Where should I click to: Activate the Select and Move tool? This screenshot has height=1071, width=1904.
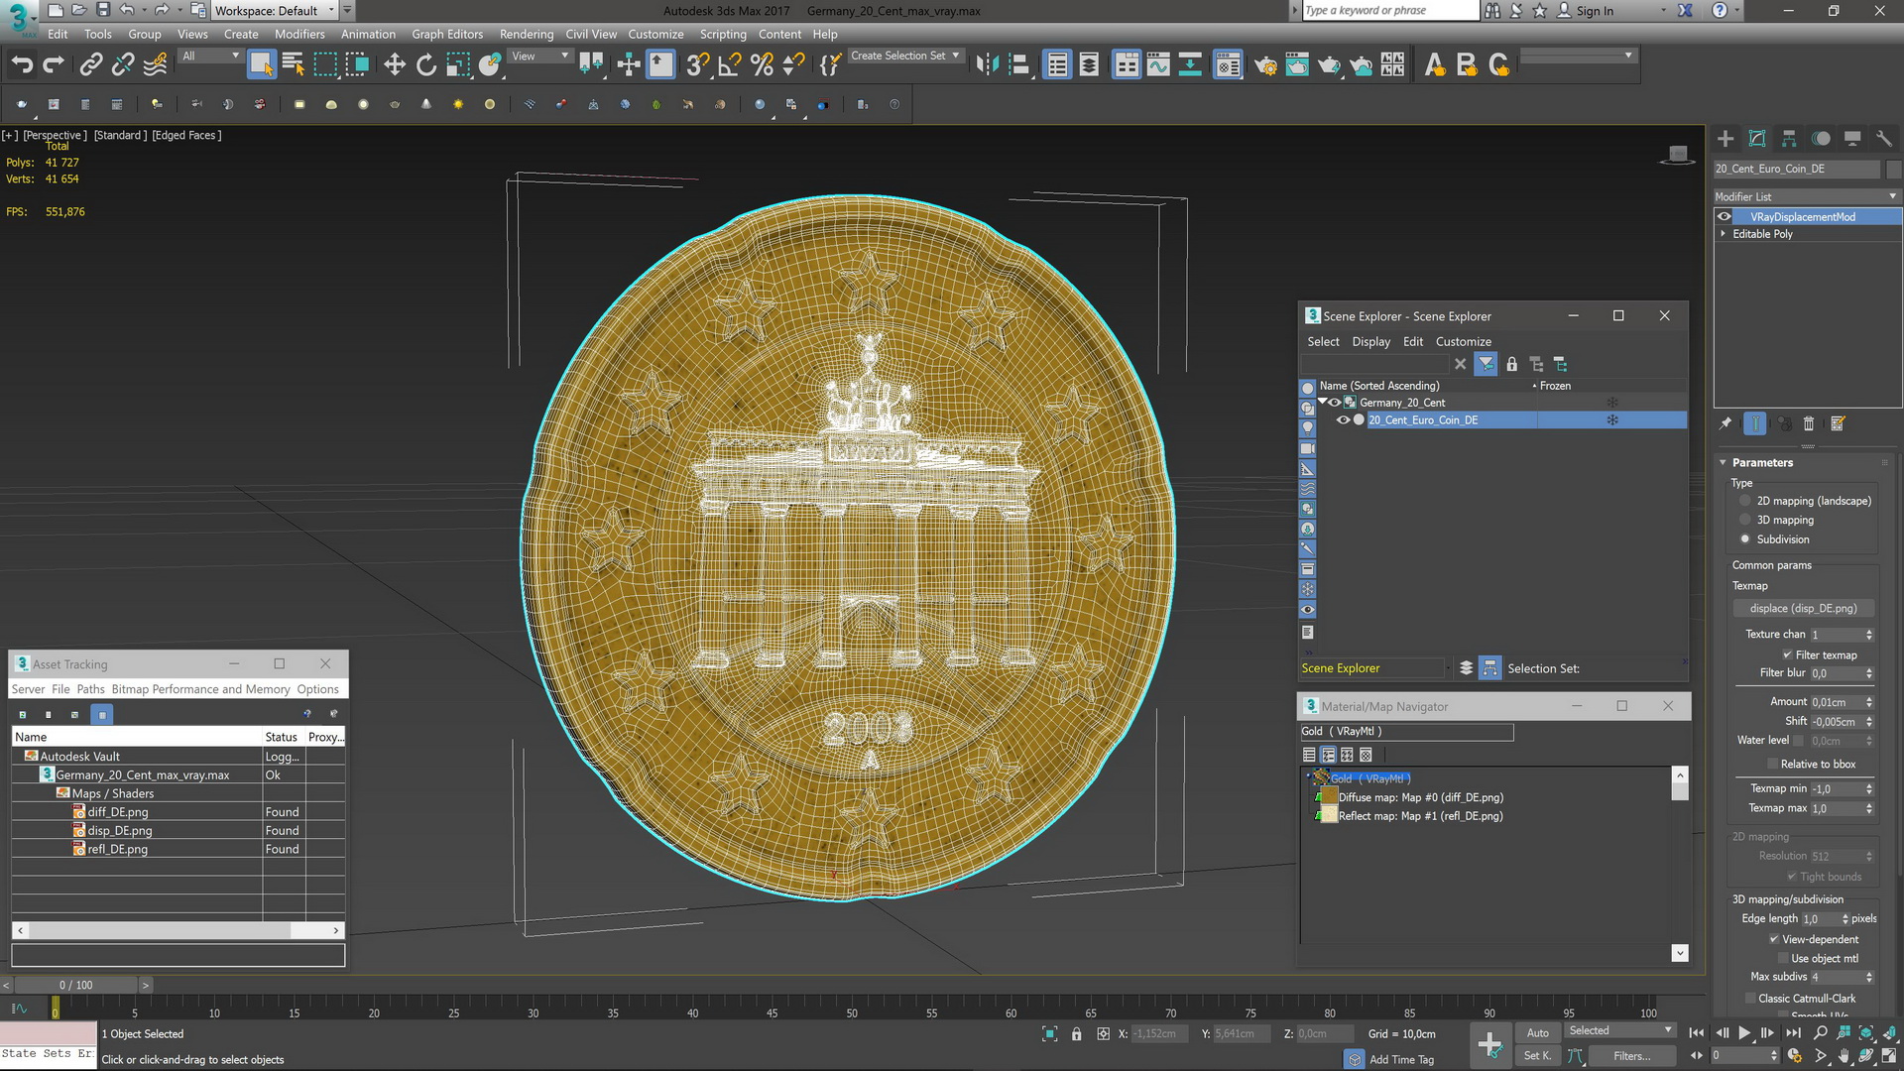(395, 65)
